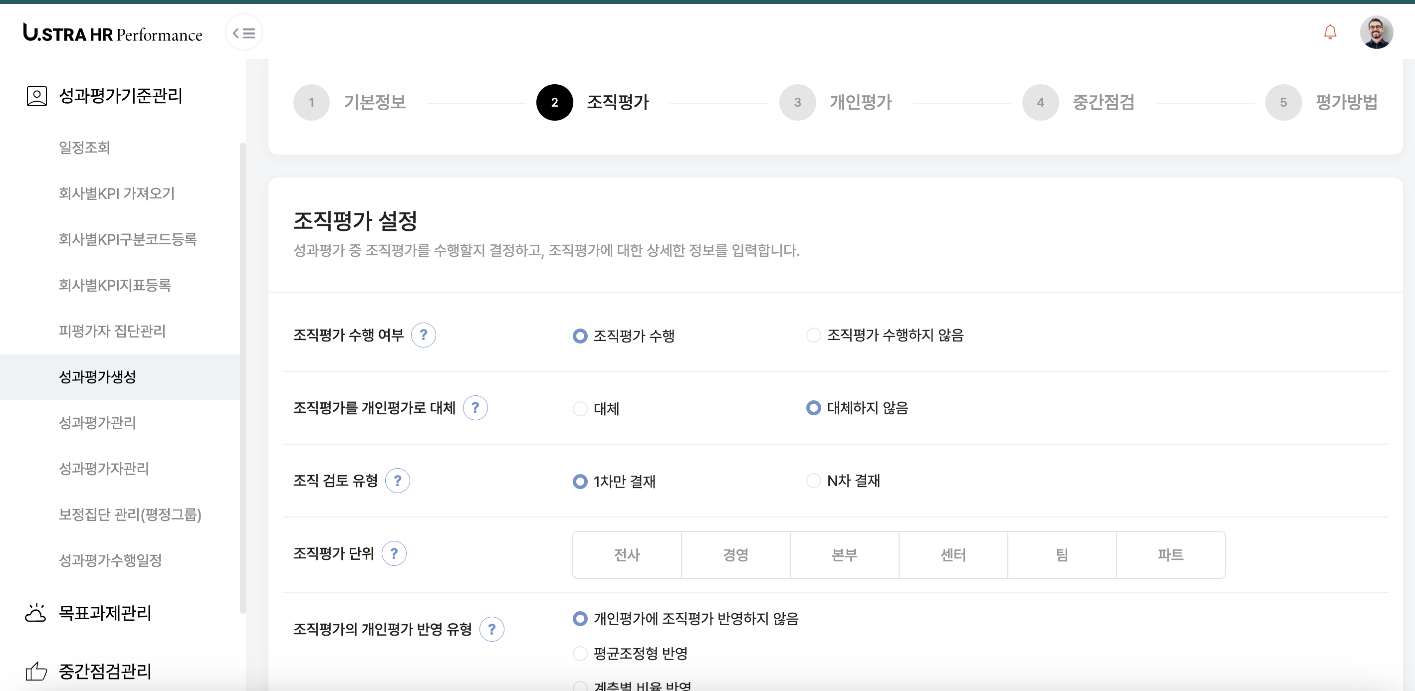Go to step 3 개인평가
The width and height of the screenshot is (1415, 691).
(797, 102)
